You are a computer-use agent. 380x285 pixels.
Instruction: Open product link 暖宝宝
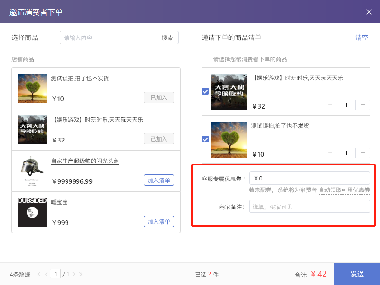(x=59, y=202)
